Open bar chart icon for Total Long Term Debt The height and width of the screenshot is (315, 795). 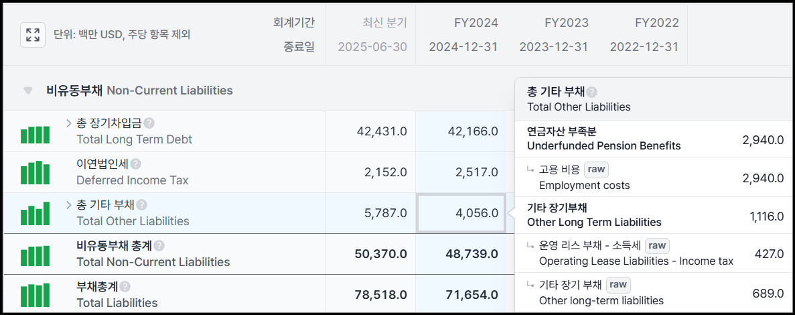(35, 135)
